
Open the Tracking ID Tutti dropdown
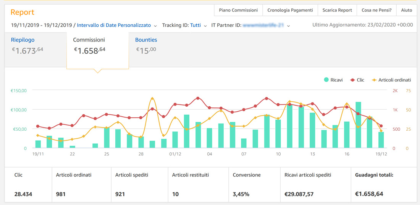[198, 26]
